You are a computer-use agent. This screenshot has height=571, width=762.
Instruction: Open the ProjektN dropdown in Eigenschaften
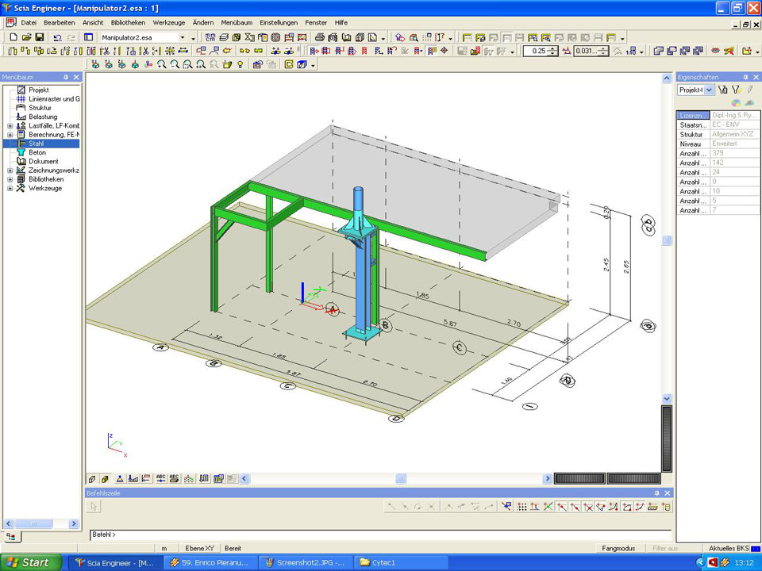709,90
